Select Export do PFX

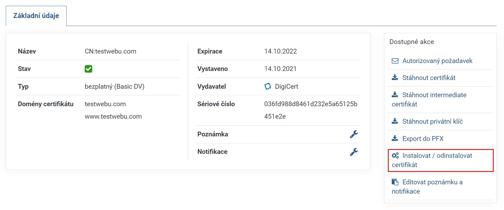[423, 139]
